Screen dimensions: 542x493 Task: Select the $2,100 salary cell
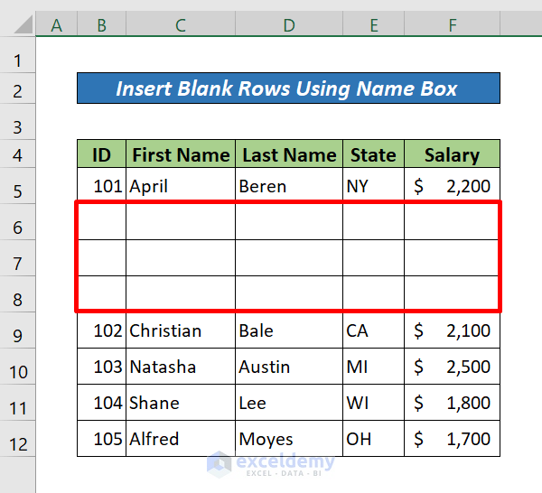pyautogui.click(x=453, y=331)
